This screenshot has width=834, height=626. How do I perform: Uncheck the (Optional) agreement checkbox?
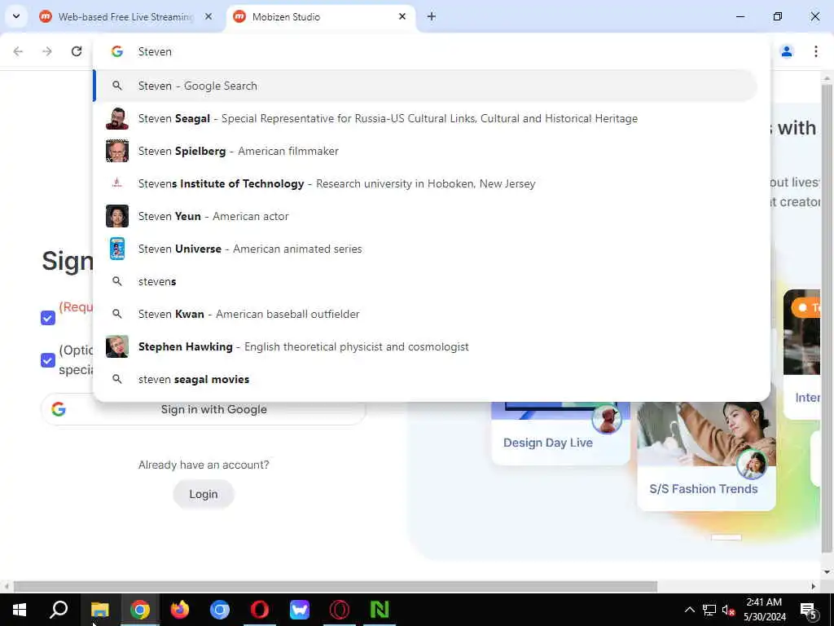pyautogui.click(x=48, y=360)
